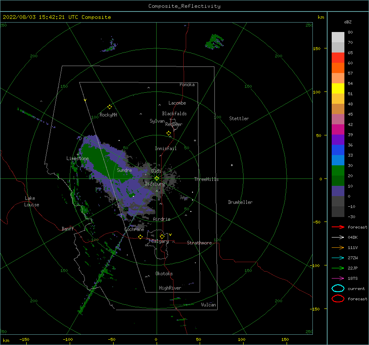Pick the green swatch between 30 and 20 dBZ
Screen dimensions: 369x345
[338, 171]
